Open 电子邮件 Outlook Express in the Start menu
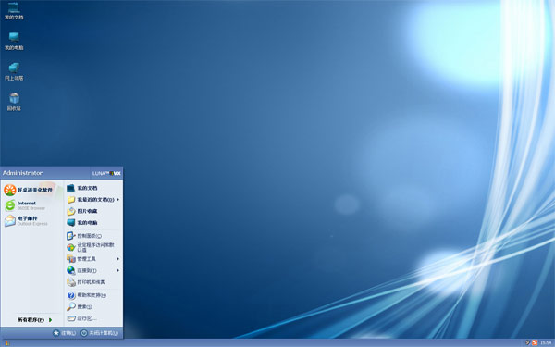The width and height of the screenshot is (555, 347). coord(27,220)
